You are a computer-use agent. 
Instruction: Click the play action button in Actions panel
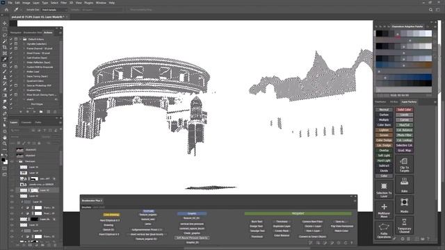(34, 112)
